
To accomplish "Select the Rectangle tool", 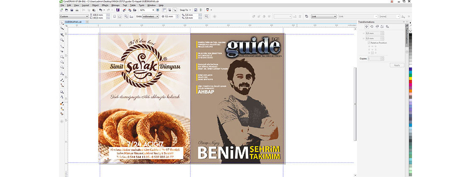I will tap(62, 57).
